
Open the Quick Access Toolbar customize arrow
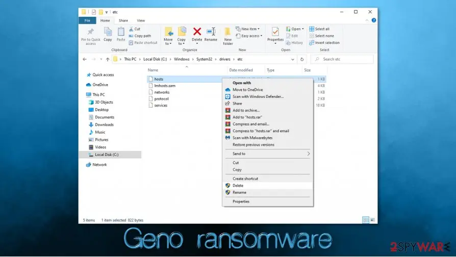(107, 12)
